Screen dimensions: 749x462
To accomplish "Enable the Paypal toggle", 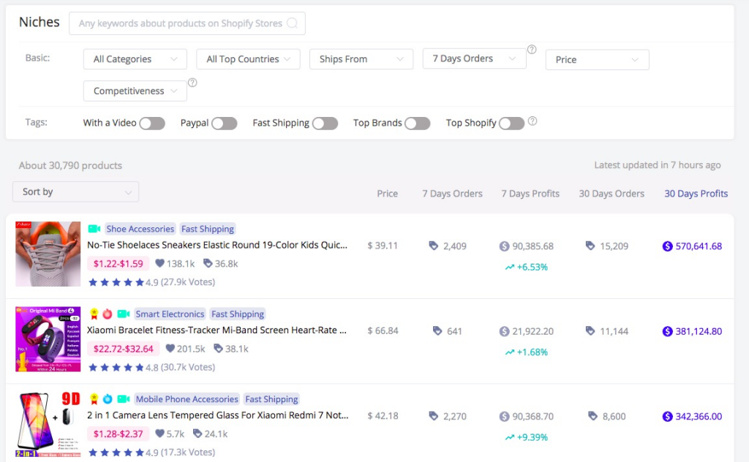I will [x=224, y=123].
